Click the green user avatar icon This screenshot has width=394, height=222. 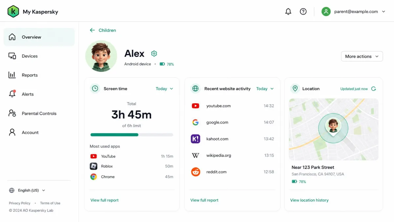(x=326, y=12)
